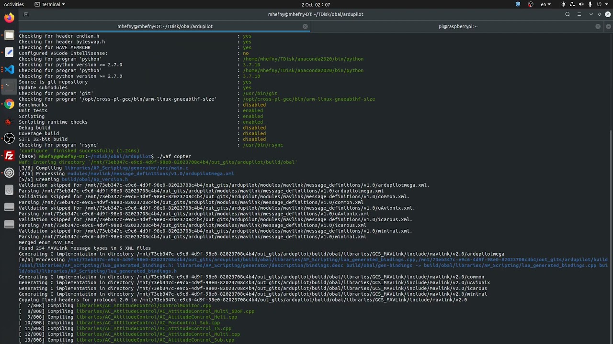The image size is (613, 344).
Task: Click the 'Scripting runtime checks' line
Action: coord(141,122)
